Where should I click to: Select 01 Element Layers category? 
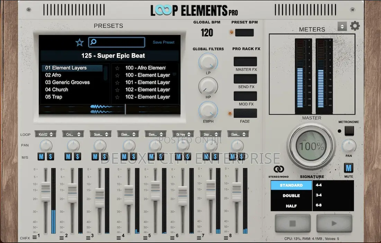tap(72, 68)
